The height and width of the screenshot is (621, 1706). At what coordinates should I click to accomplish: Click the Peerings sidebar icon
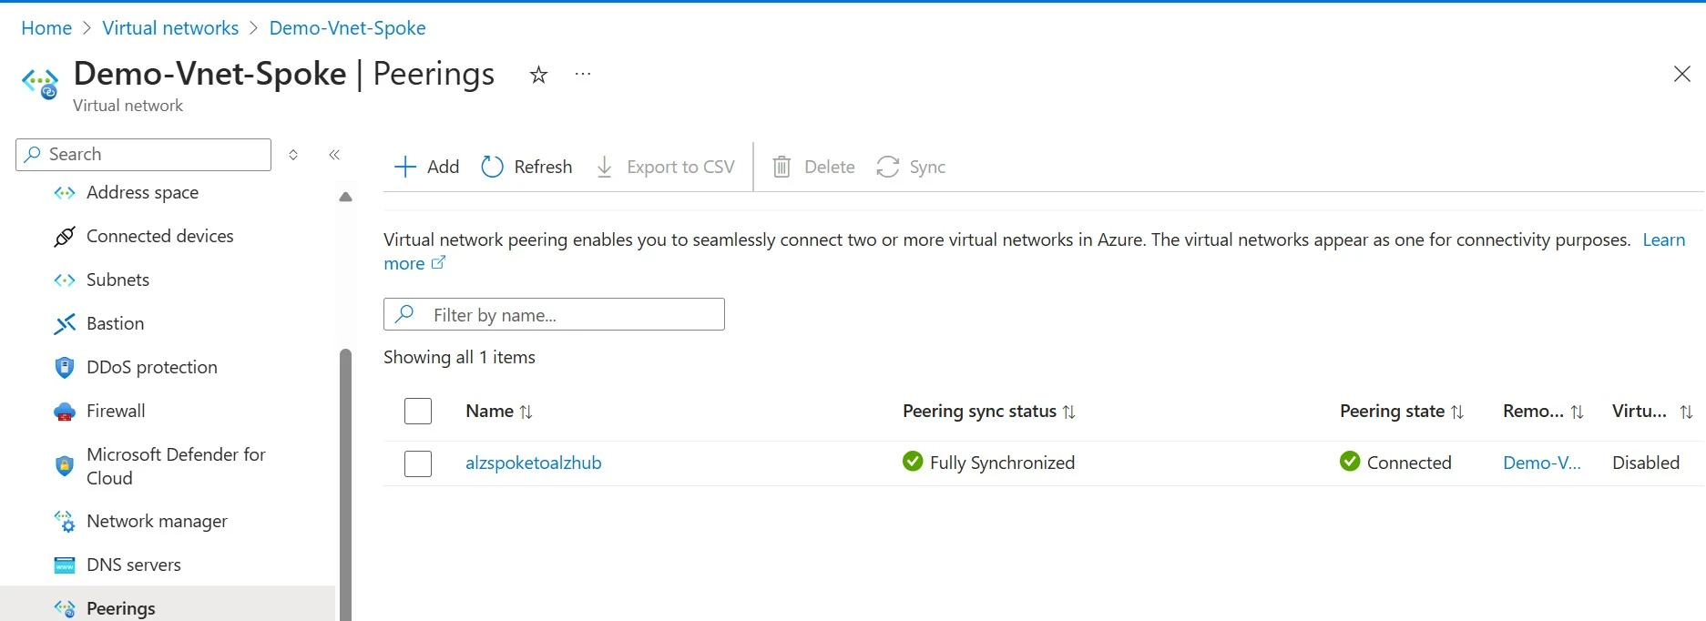65,608
